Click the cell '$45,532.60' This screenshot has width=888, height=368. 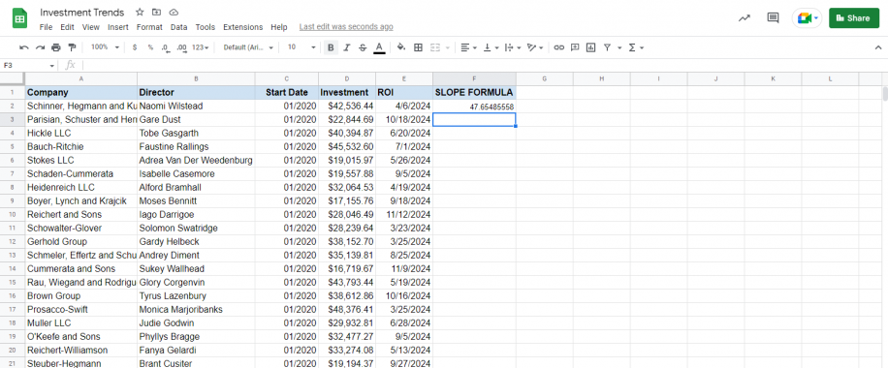tap(347, 146)
